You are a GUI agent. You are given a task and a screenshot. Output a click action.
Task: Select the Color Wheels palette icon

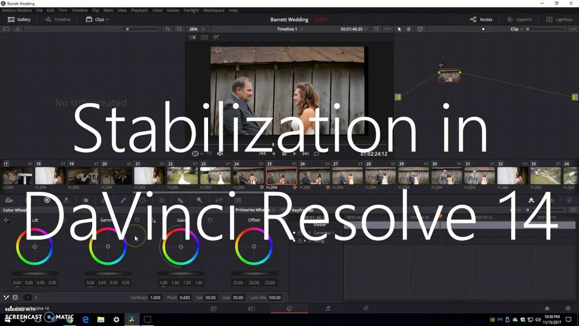tap(47, 200)
